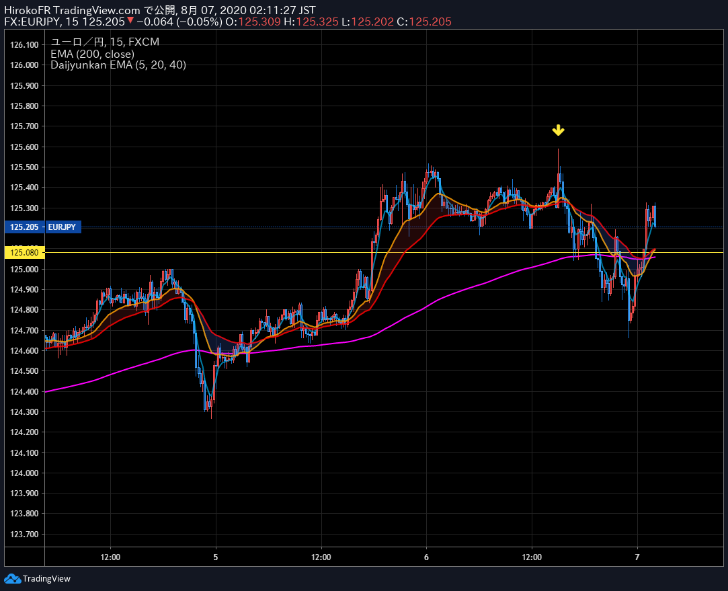Click the 123.700 price axis label
Image resolution: width=728 pixels, height=591 pixels.
pos(24,535)
